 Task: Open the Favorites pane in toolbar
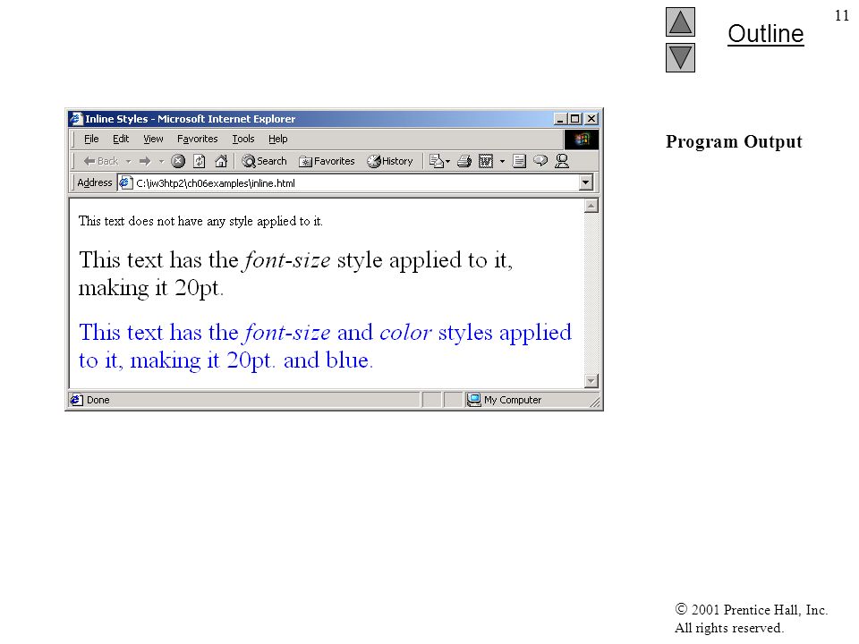(327, 161)
